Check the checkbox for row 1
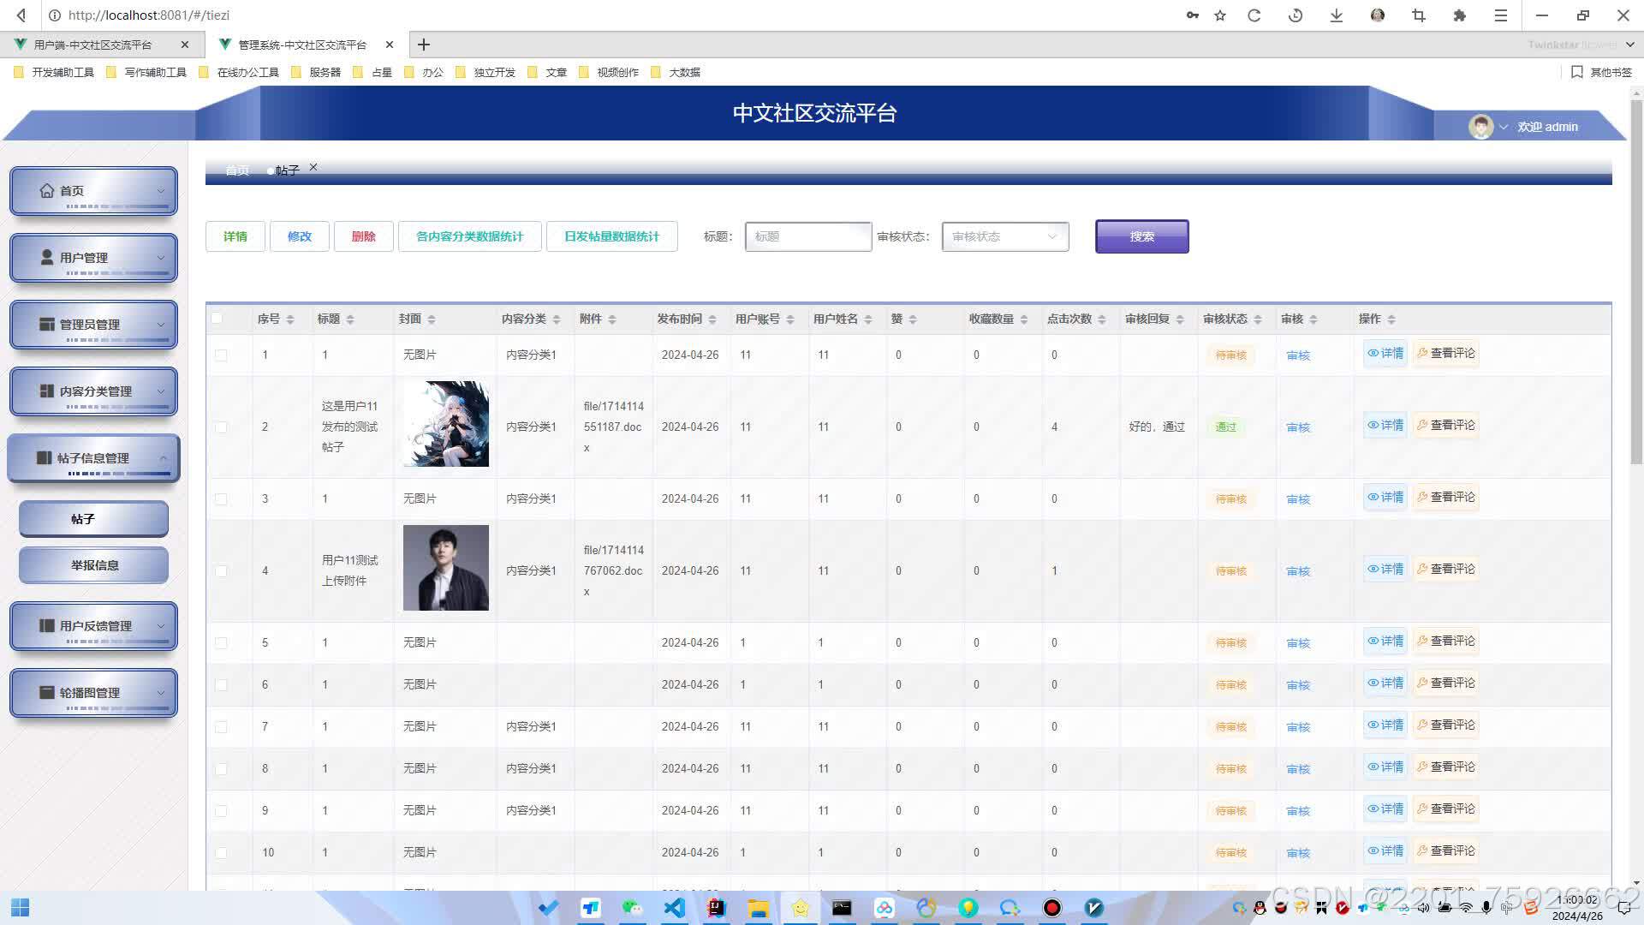Screen dimensions: 1644x925 [221, 355]
